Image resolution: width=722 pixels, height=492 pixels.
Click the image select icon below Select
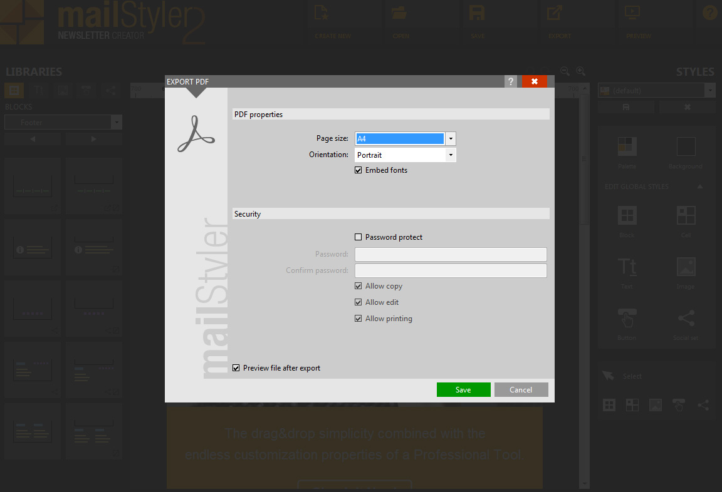656,405
